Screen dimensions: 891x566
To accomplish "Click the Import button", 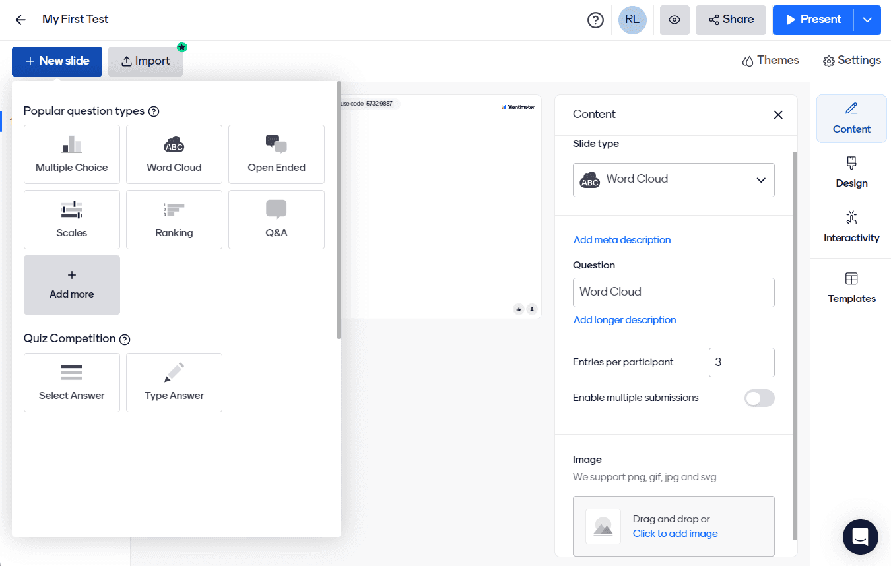I will [x=145, y=61].
